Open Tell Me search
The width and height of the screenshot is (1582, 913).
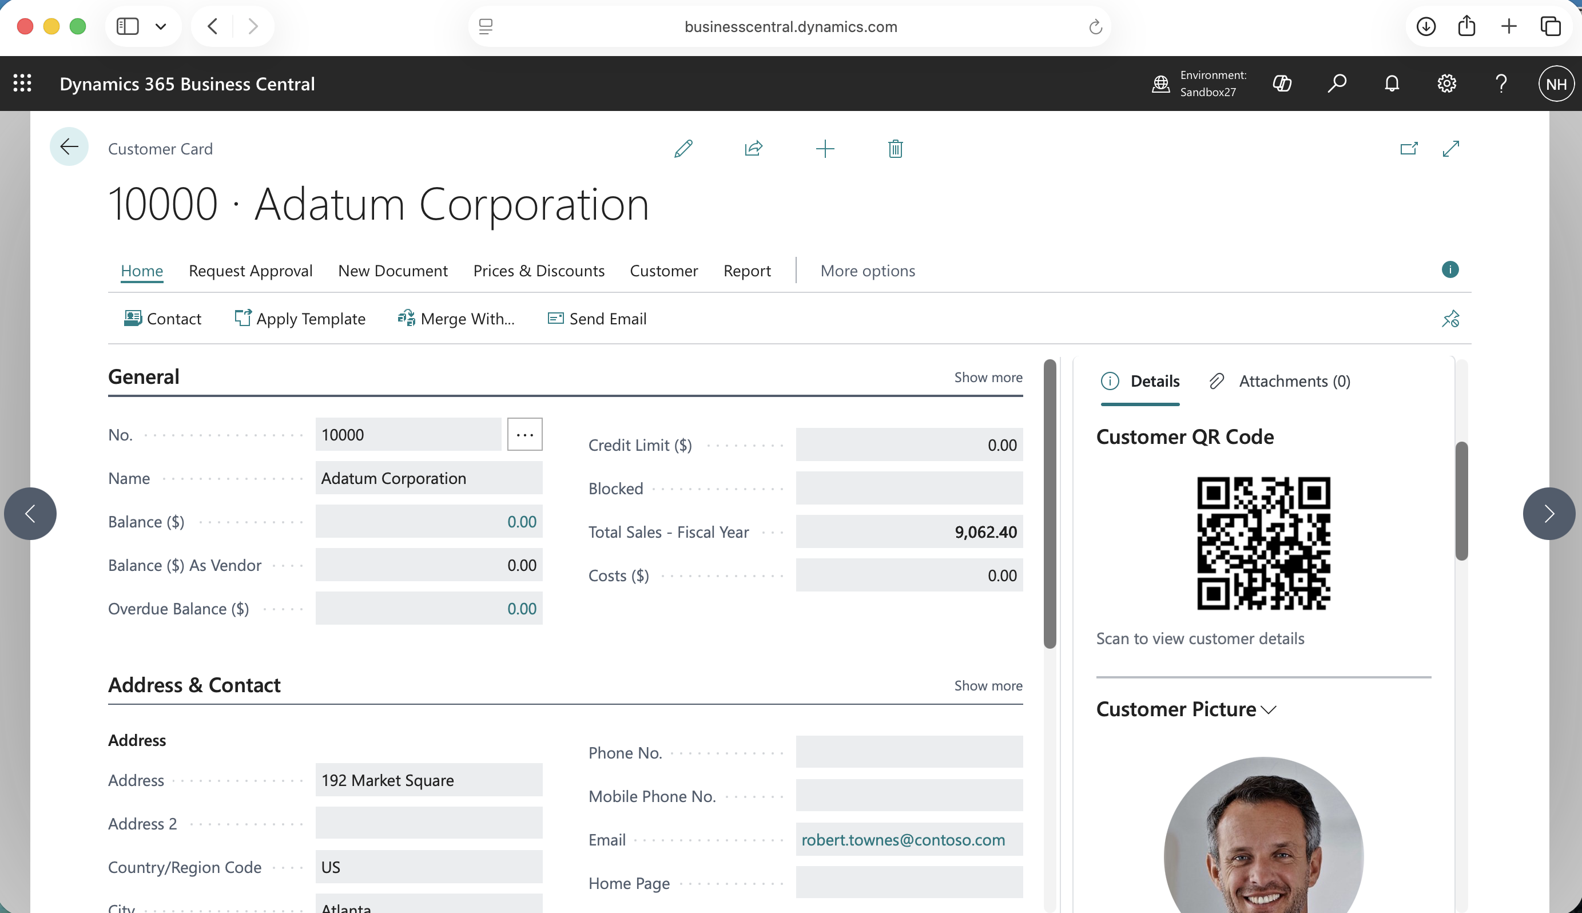(x=1337, y=83)
